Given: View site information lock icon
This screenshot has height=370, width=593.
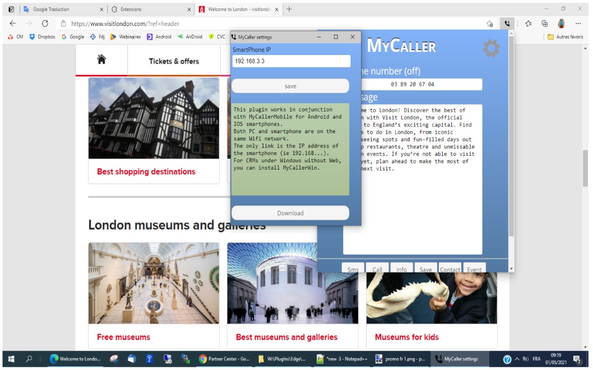Looking at the screenshot, I should point(63,24).
